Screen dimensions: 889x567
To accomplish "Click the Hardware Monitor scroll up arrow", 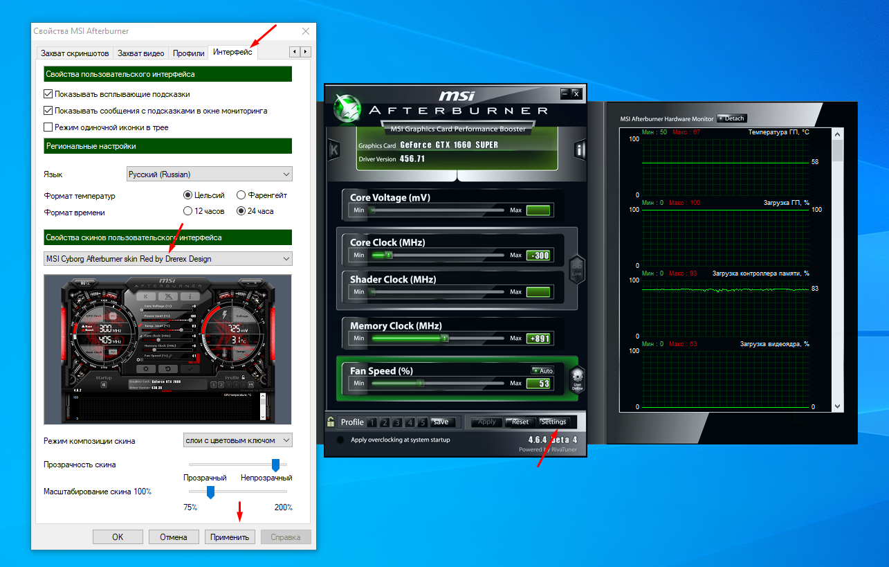I will point(838,134).
